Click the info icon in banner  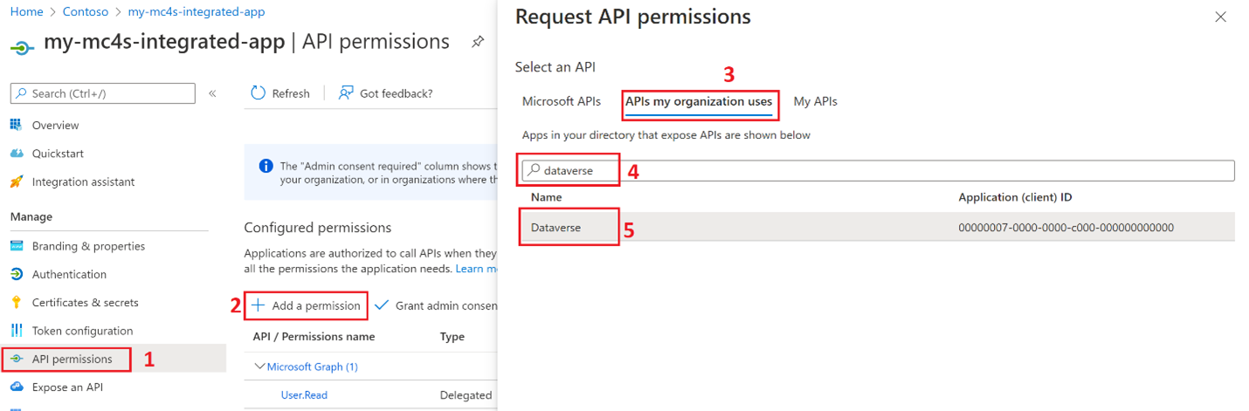(266, 166)
